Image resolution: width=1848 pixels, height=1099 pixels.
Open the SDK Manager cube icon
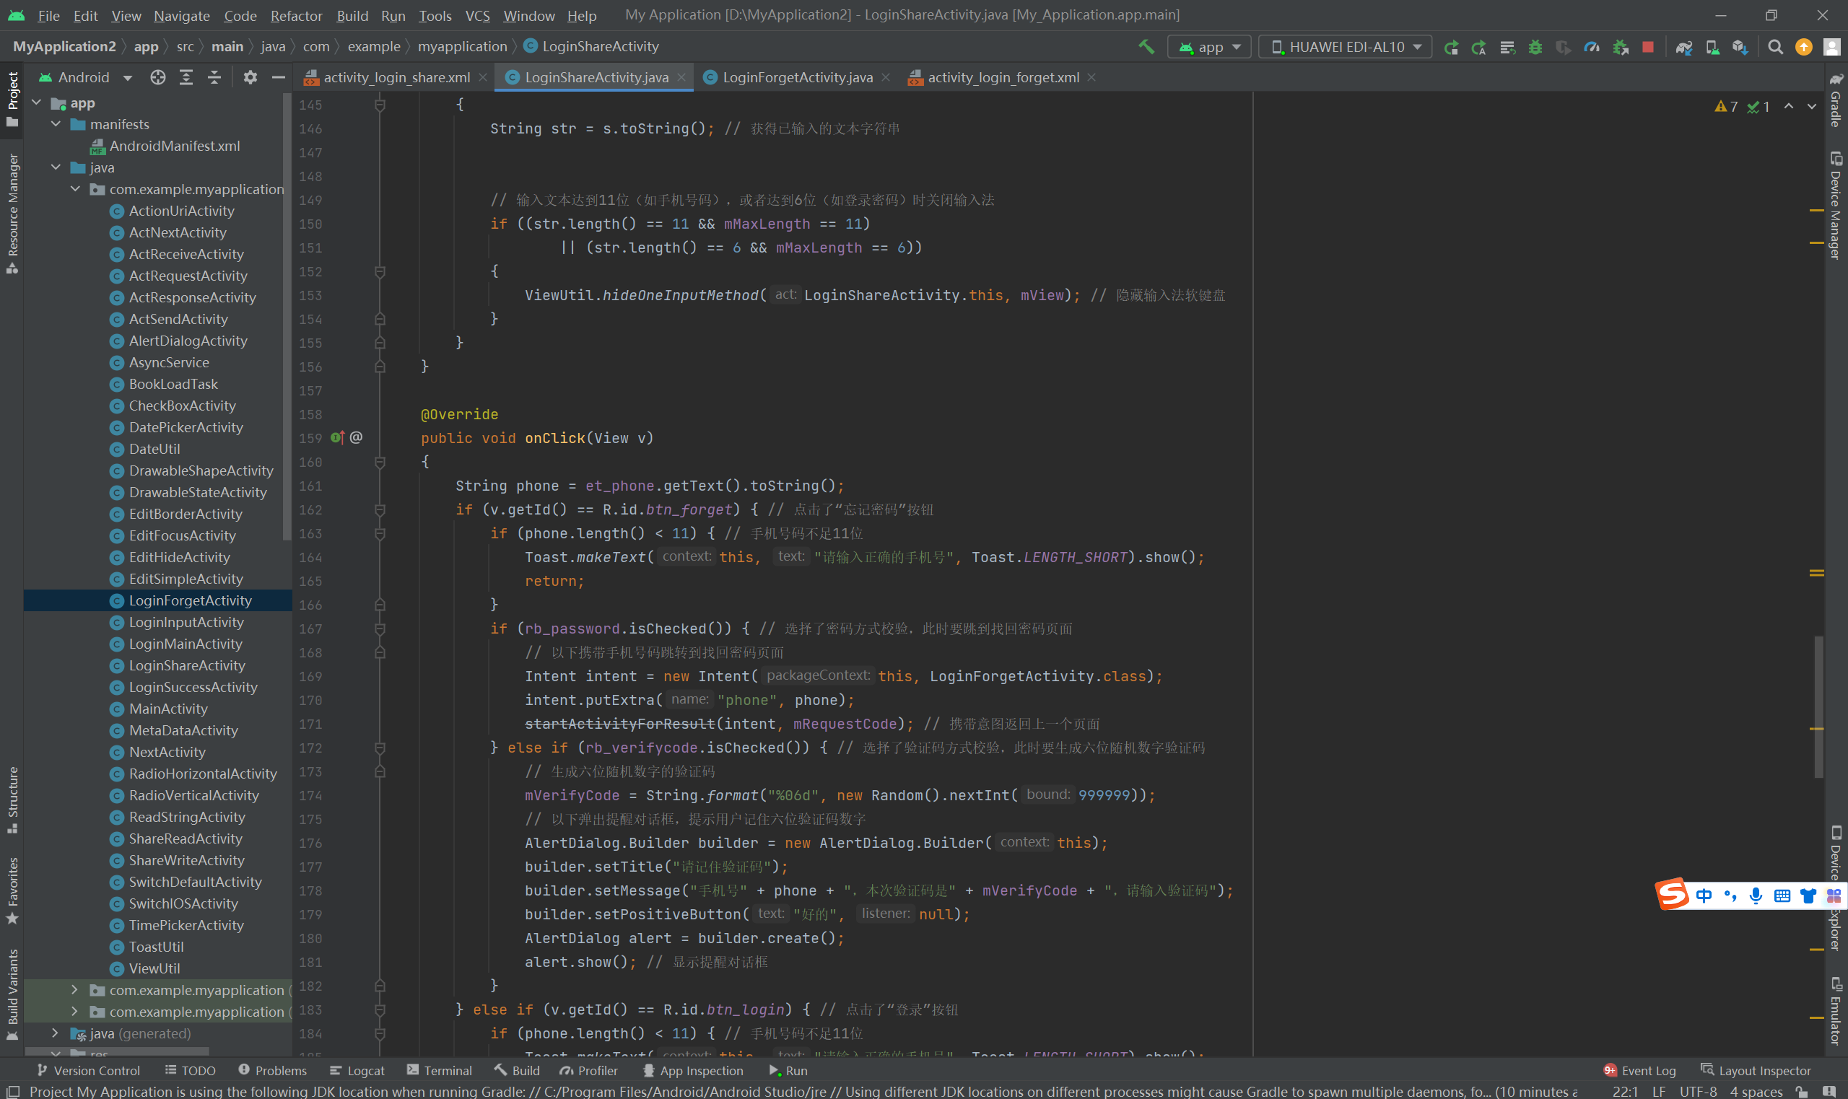1740,47
